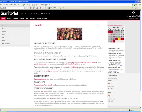142x112 pixels.
Task: Click News & Weather in left sidebar
Action: [x=15, y=43]
